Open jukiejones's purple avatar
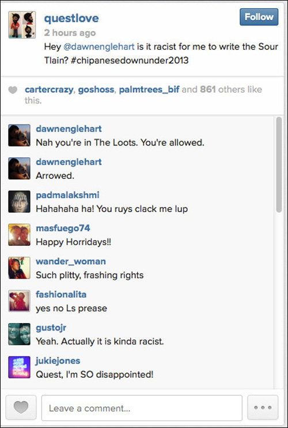This screenshot has height=428, width=288. [x=19, y=367]
